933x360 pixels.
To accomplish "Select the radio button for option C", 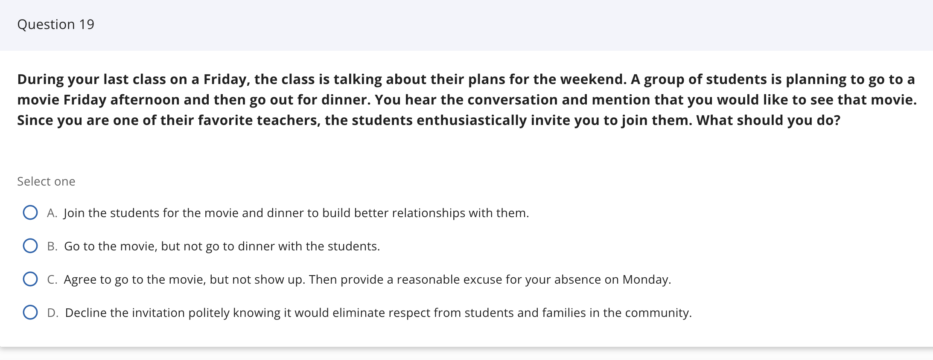I will click(30, 279).
